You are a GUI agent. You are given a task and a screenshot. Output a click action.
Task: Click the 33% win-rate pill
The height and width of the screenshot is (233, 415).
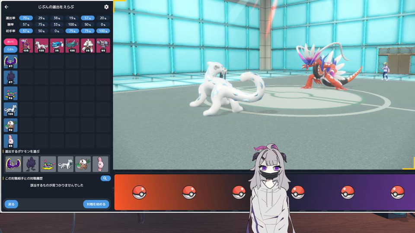pyautogui.click(x=57, y=24)
